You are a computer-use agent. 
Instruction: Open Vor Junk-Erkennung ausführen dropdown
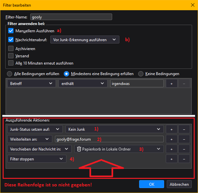point(85,40)
